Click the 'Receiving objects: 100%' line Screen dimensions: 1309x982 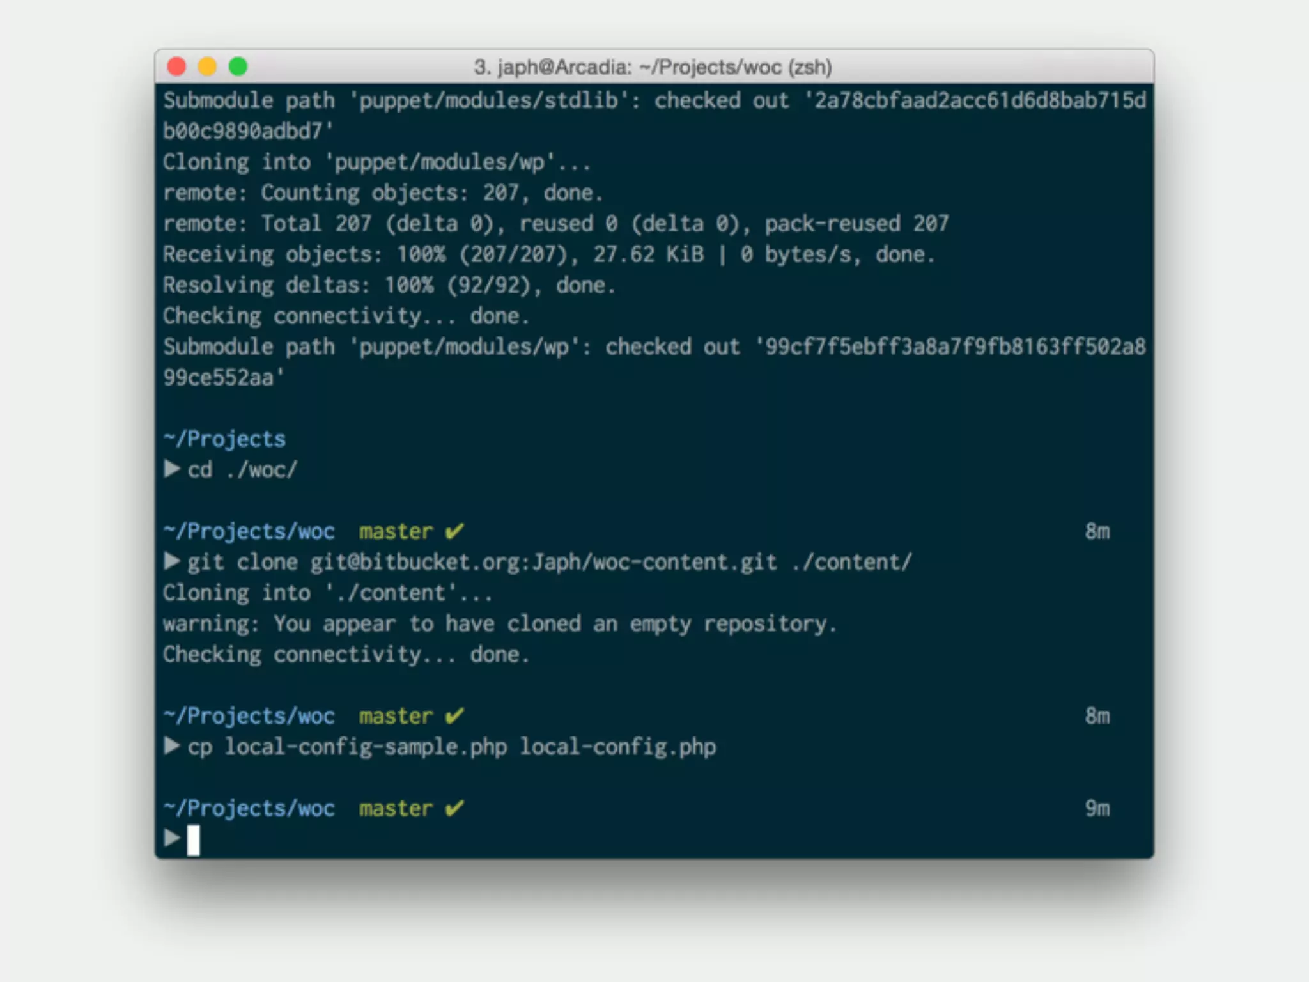coord(549,254)
